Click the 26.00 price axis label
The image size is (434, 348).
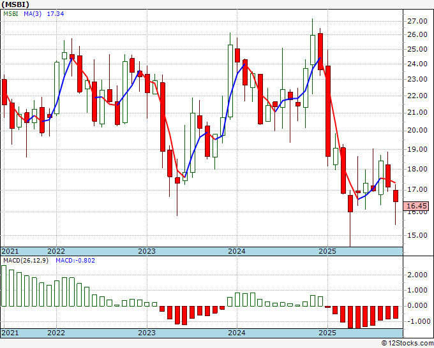417,34
